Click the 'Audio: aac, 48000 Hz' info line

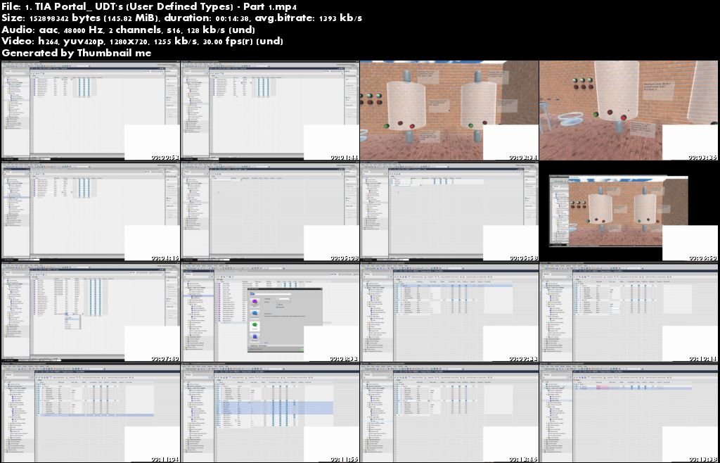pos(128,30)
